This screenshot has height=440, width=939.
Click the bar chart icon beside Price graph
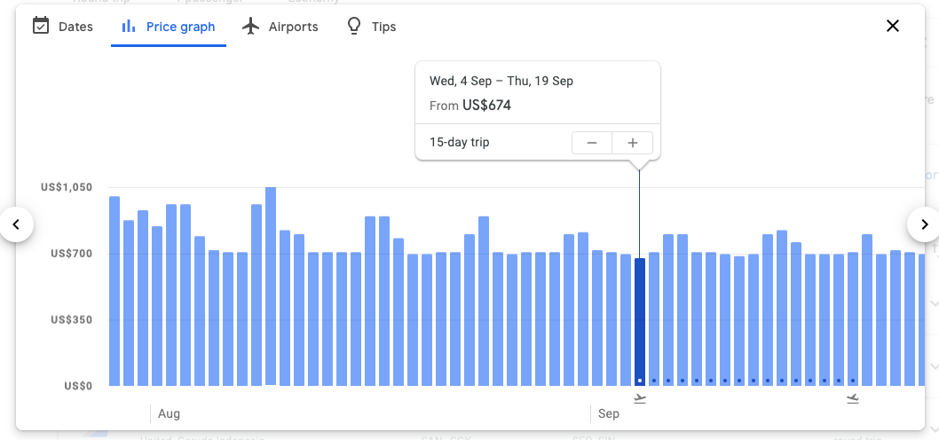click(x=129, y=26)
